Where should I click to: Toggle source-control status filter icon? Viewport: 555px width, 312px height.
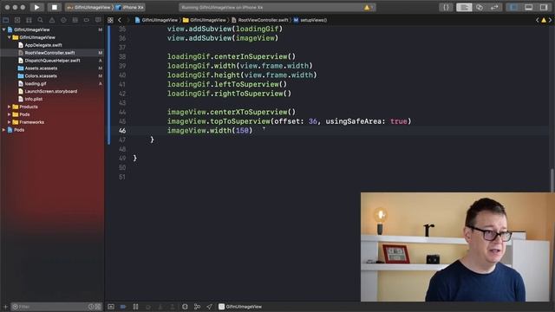coord(98,307)
